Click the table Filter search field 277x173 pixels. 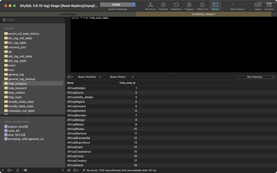33,20
